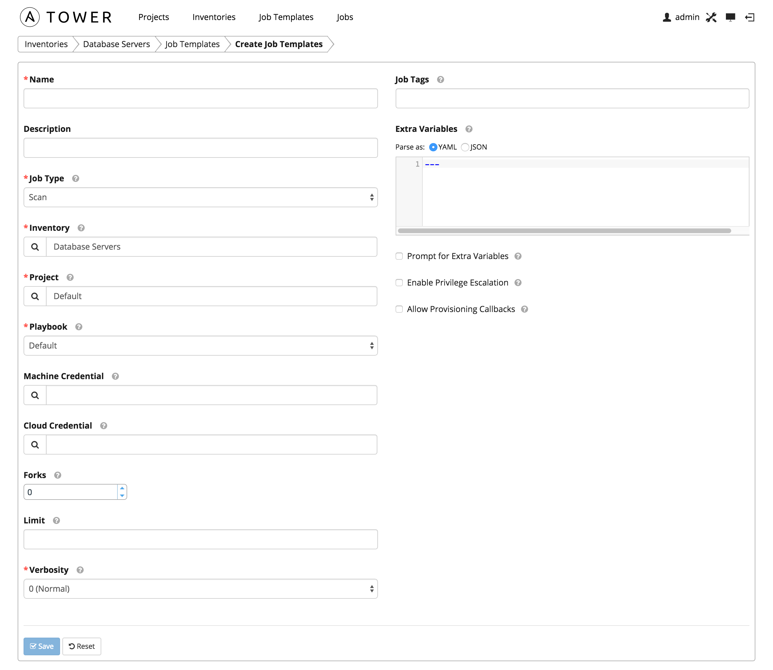Image resolution: width=773 pixels, height=670 pixels.
Task: Focus the Limit input field
Action: pyautogui.click(x=200, y=539)
